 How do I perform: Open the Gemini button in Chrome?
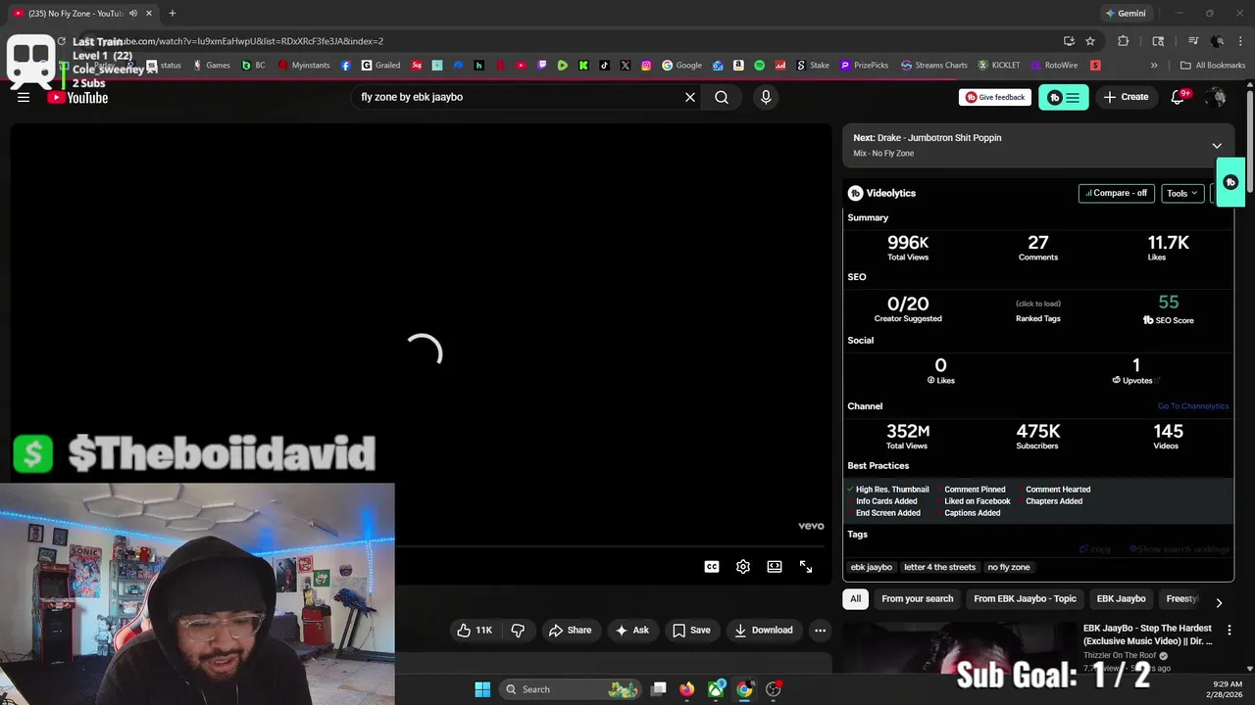pyautogui.click(x=1126, y=14)
